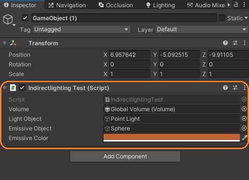Activate the Emissive Color eyedropper

point(244,138)
